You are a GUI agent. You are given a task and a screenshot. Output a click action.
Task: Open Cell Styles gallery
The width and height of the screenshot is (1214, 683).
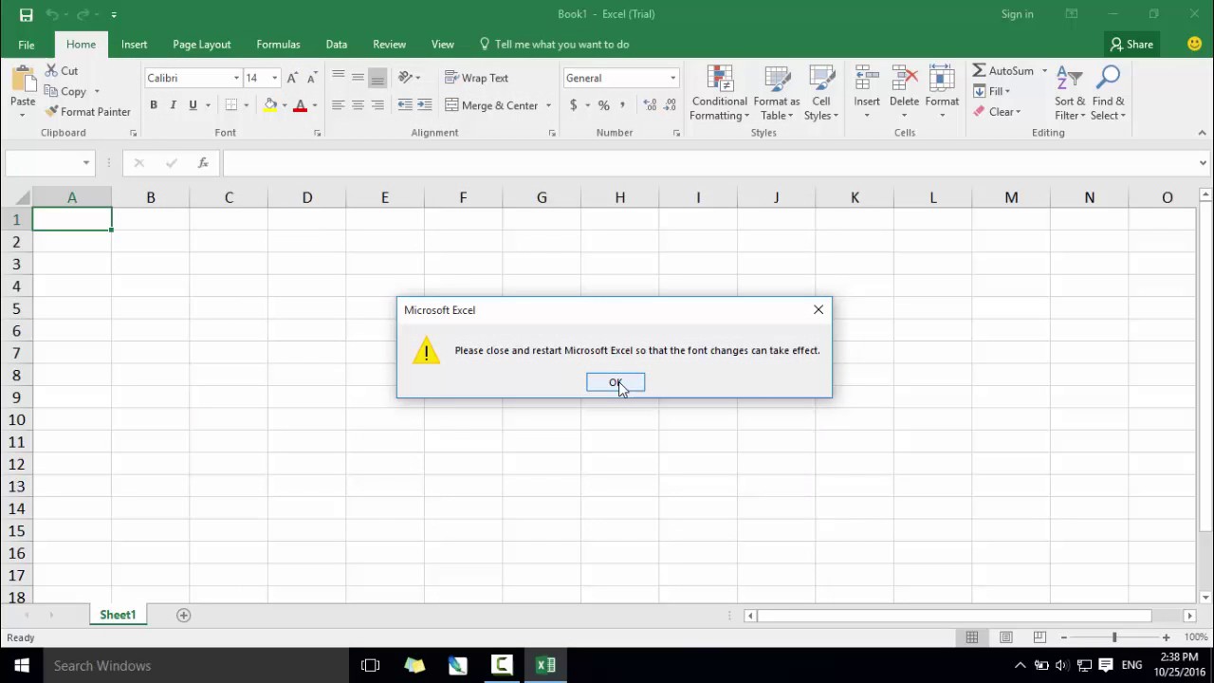pos(821,93)
